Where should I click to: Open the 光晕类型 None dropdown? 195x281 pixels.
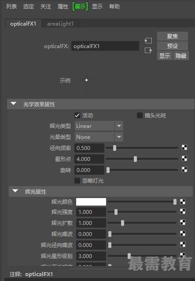[99, 137]
